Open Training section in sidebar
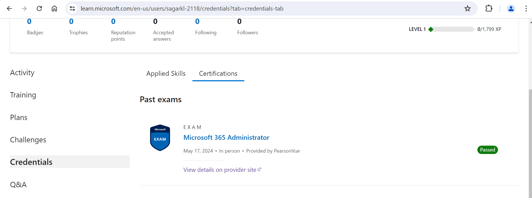This screenshot has width=532, height=198. [x=23, y=95]
